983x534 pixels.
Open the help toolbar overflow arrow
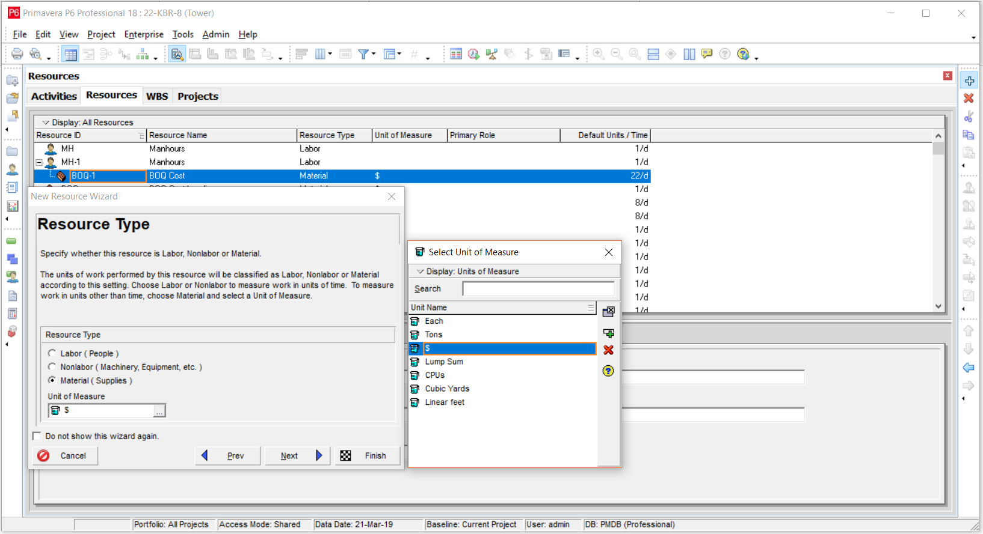coord(756,58)
